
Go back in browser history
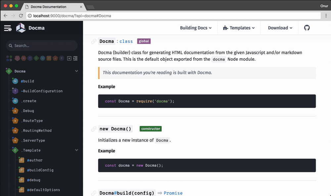6,16
